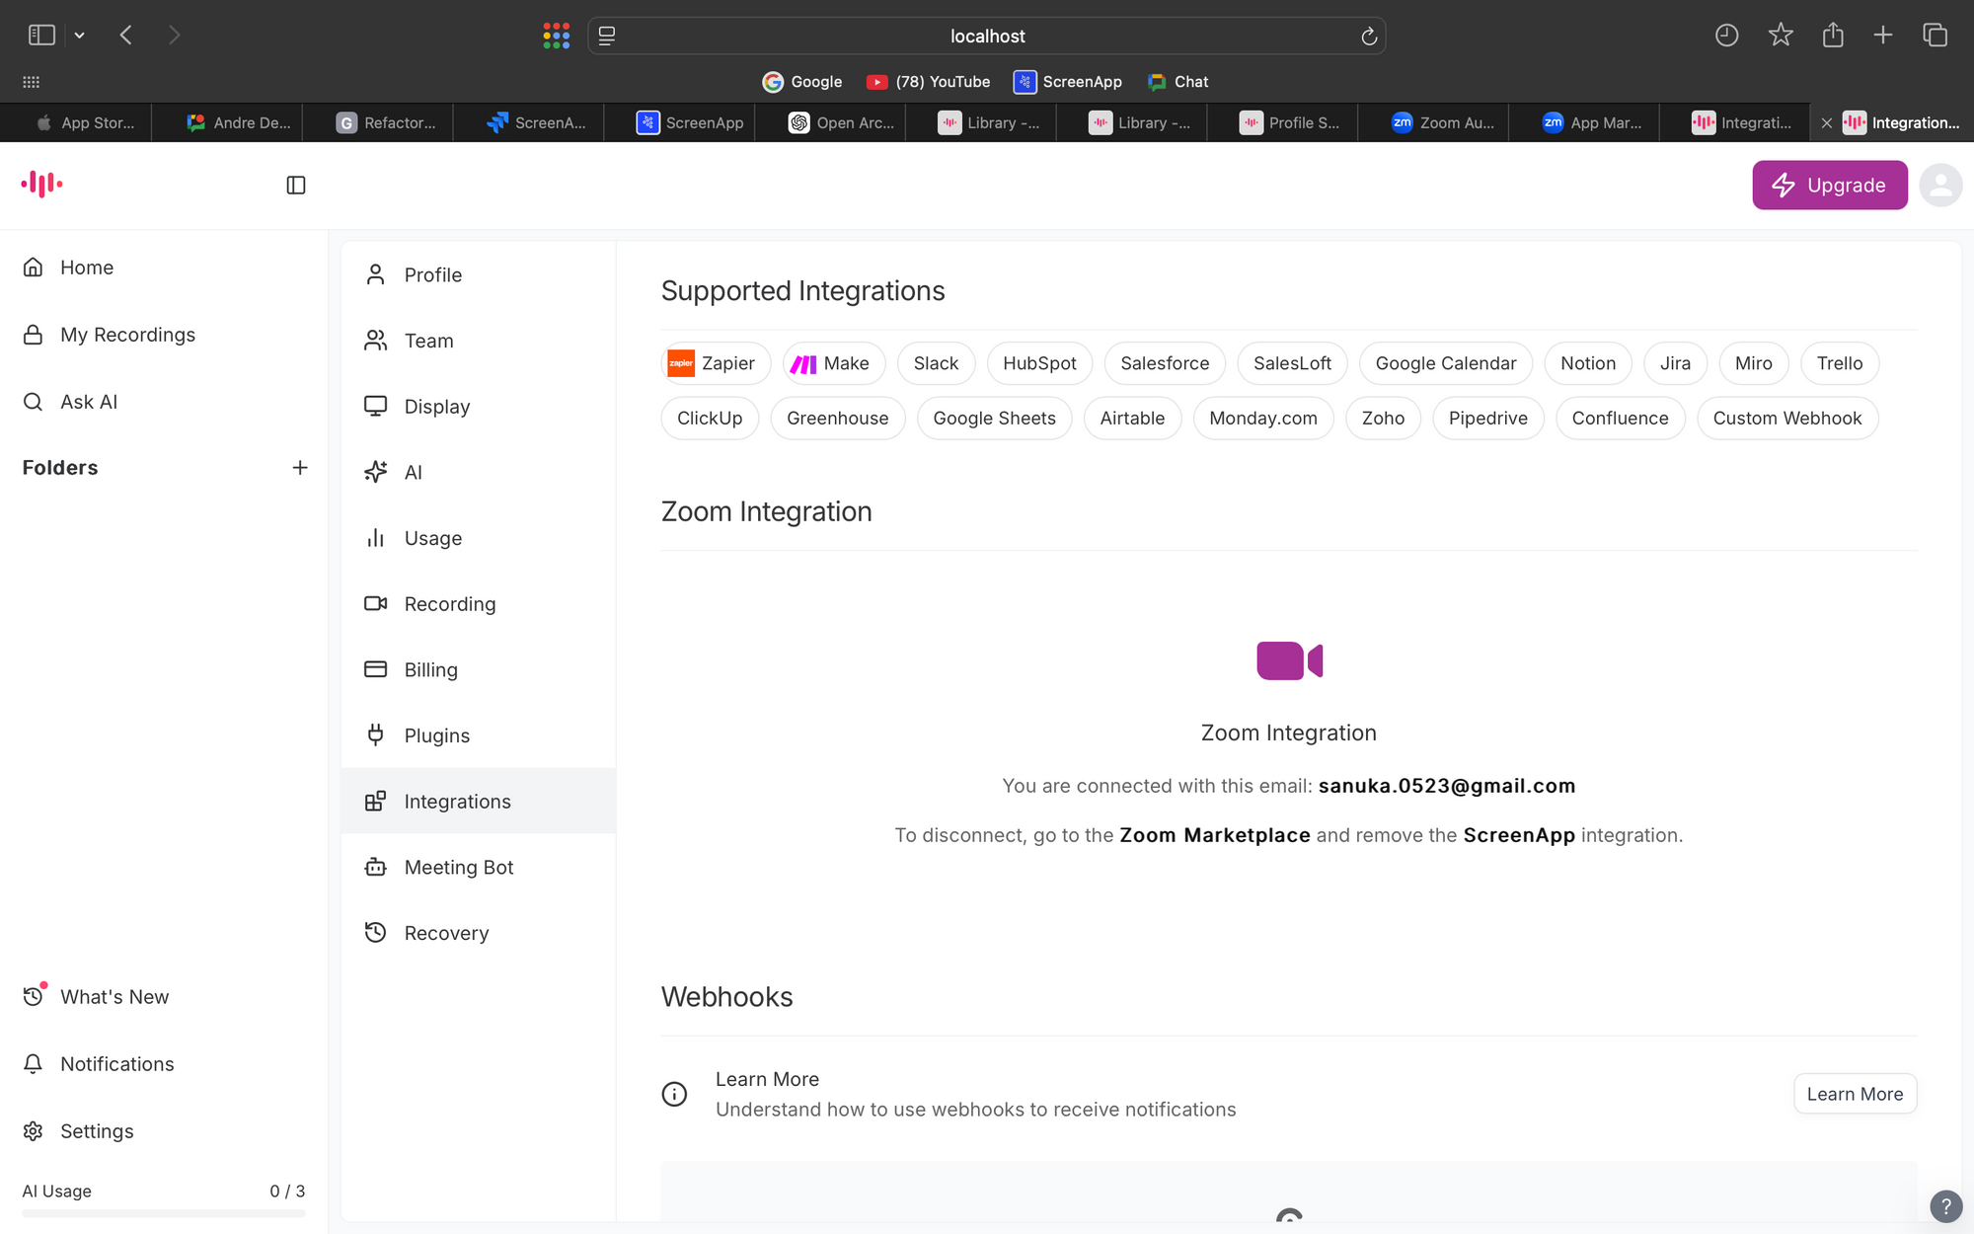Click the ScreenApp waveform logo
The image size is (1974, 1234).
tap(41, 184)
